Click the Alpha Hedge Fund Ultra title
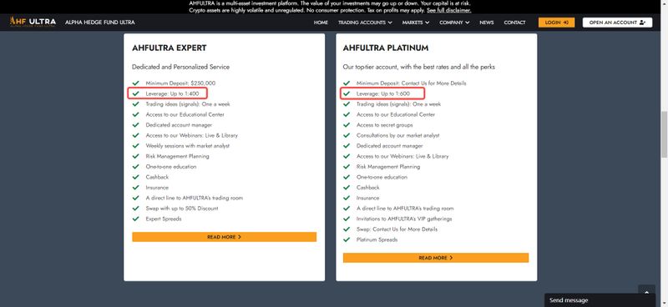 coord(100,23)
